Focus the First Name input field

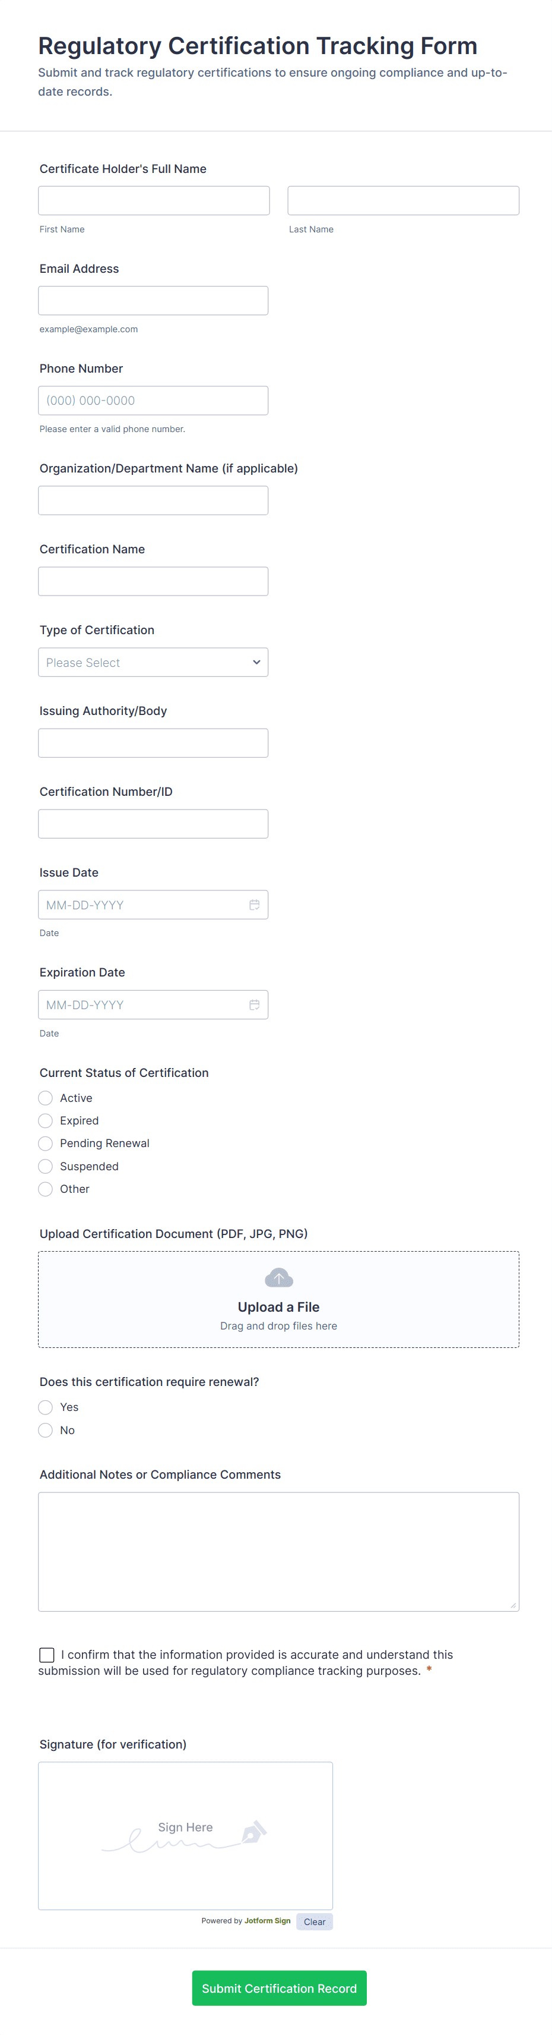[154, 201]
